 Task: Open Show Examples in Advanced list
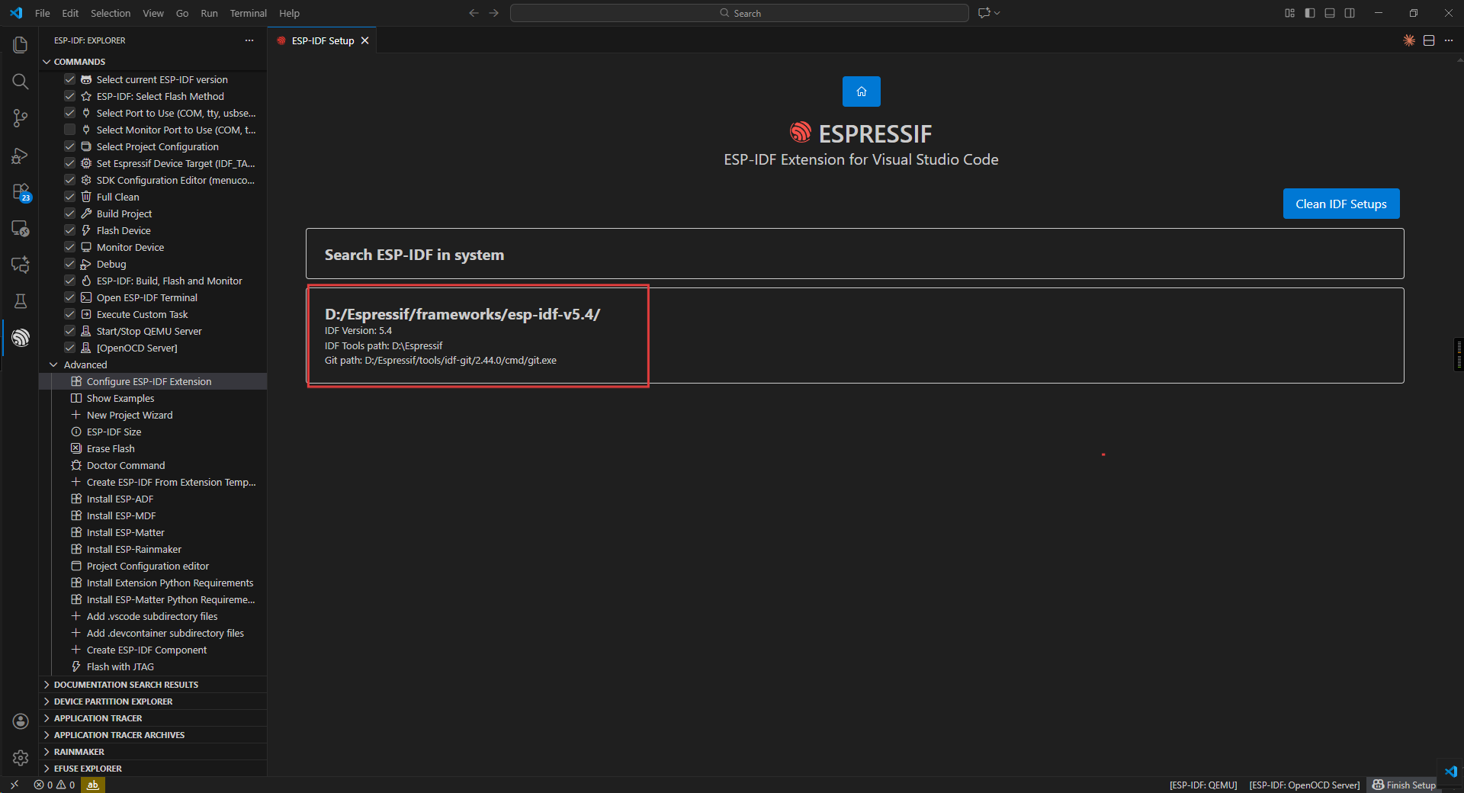152,398
